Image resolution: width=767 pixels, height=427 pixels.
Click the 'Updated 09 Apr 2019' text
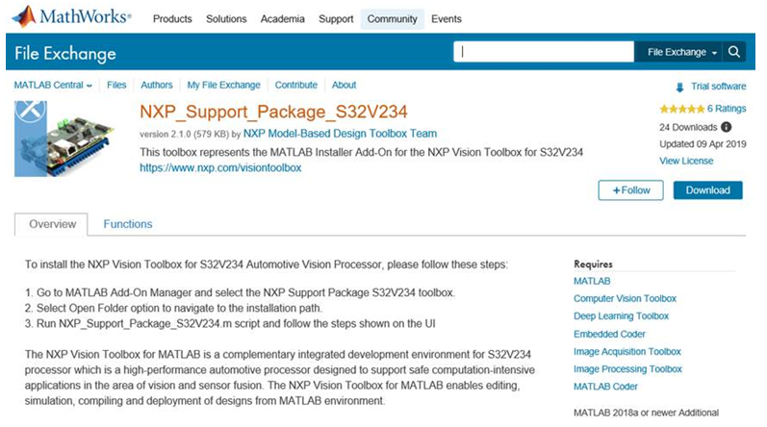[x=703, y=144]
